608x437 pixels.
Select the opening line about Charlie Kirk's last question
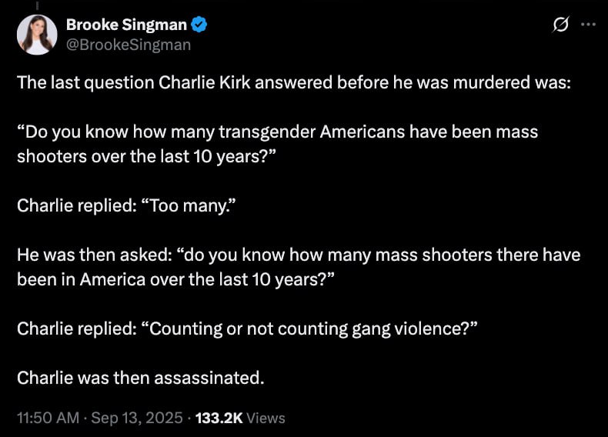294,82
